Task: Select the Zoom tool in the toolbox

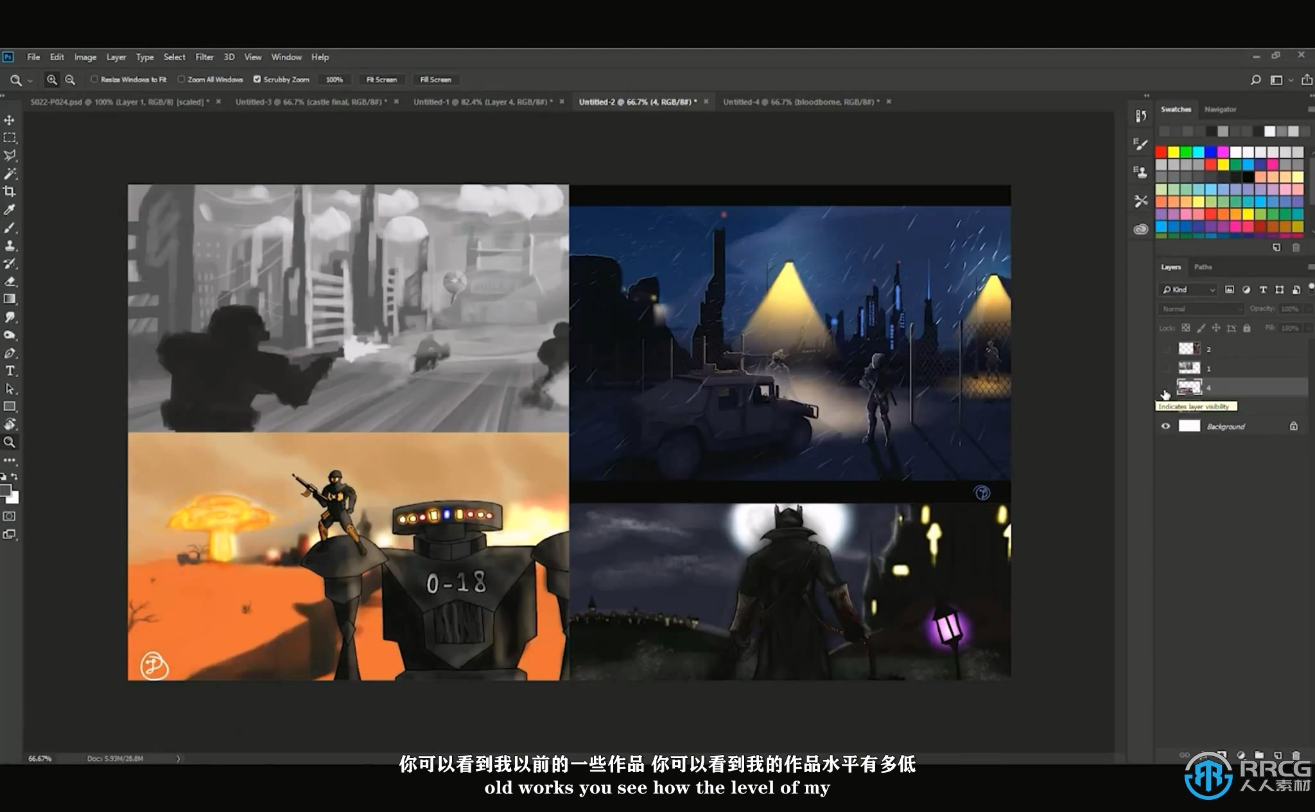Action: (x=10, y=442)
